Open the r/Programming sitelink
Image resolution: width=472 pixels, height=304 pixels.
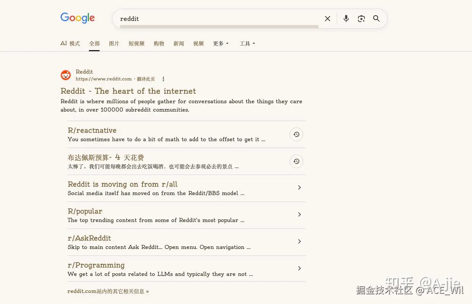point(96,265)
